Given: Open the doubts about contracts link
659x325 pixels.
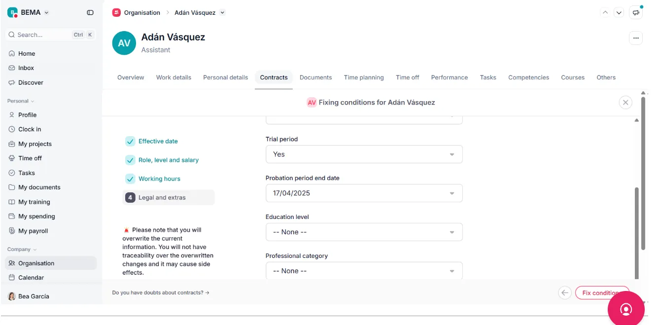Looking at the screenshot, I should (161, 292).
